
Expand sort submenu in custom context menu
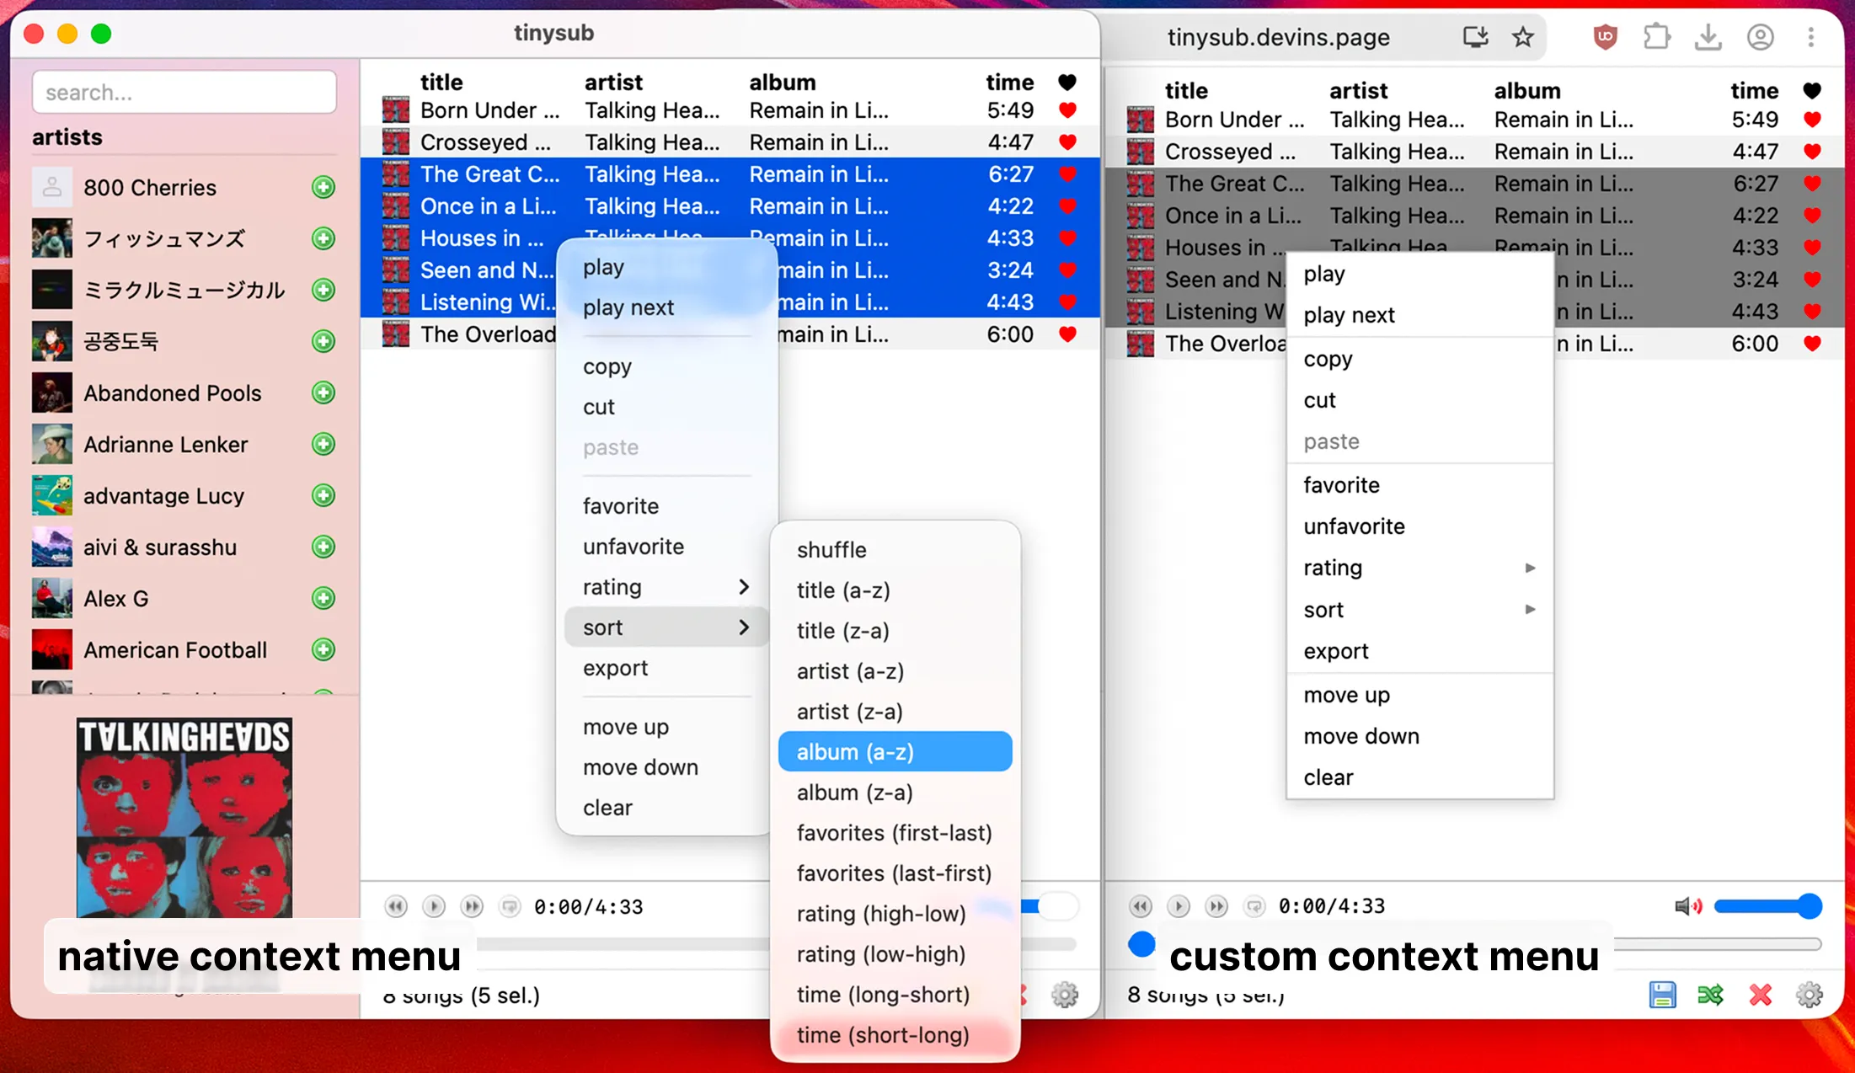pos(1419,609)
